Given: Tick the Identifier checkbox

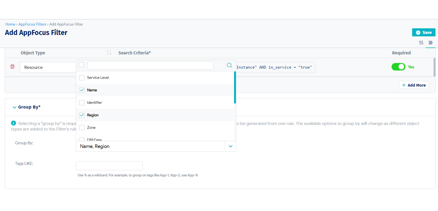Looking at the screenshot, I should click(x=82, y=103).
